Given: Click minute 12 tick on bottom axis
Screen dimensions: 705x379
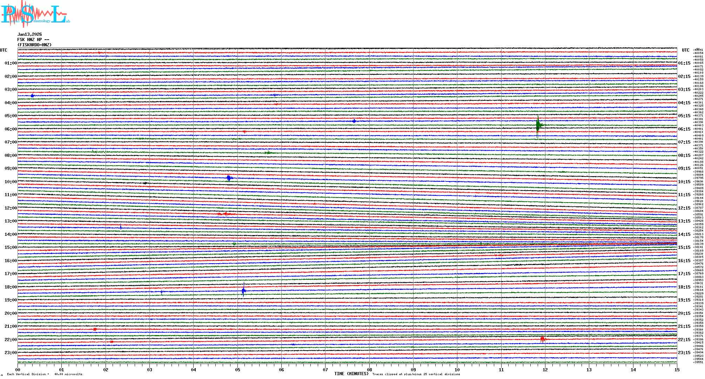Looking at the screenshot, I should pos(545,370).
